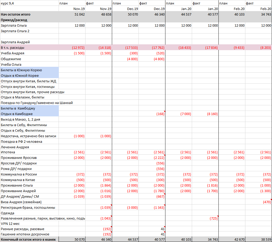Click the Камбодже value (7 000)

click(186, 114)
